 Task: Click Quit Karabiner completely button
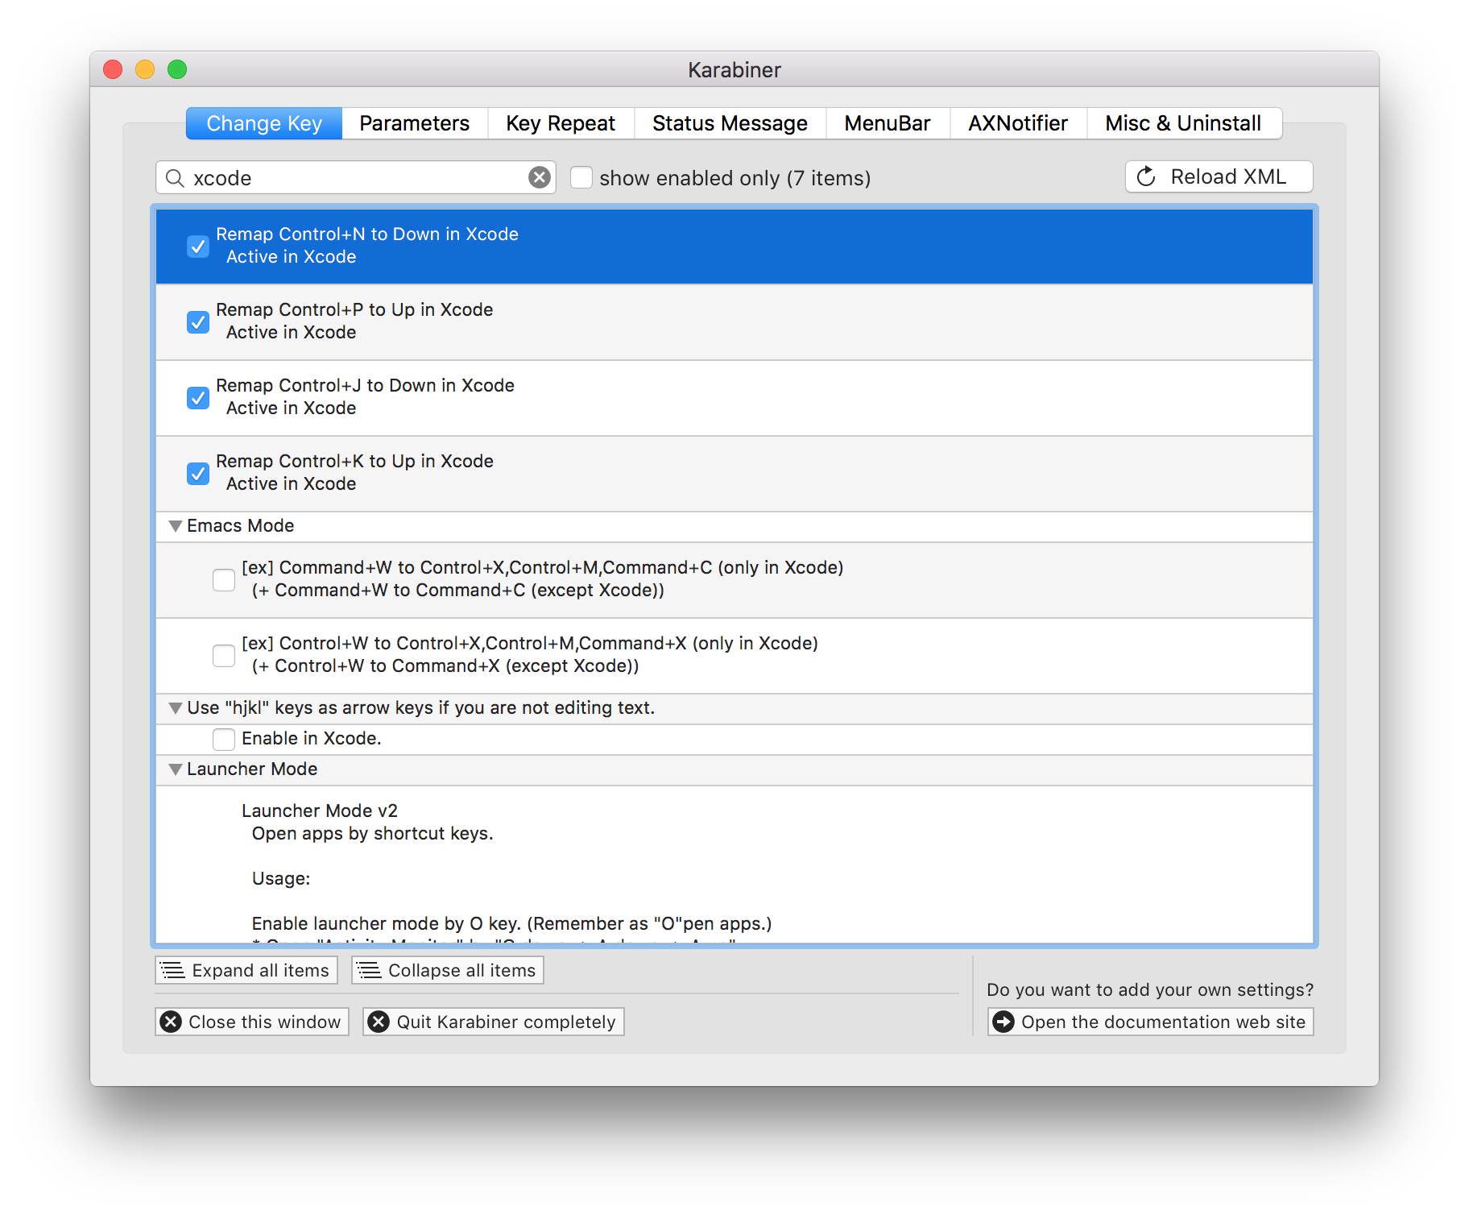[494, 1022]
